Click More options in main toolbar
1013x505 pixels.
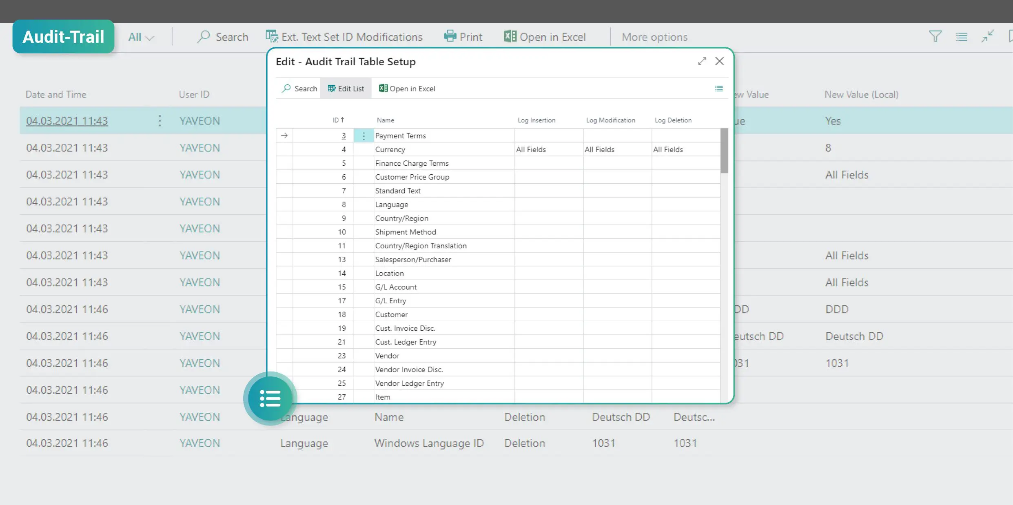[x=654, y=37]
